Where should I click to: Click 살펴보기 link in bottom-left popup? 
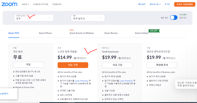point(4,94)
